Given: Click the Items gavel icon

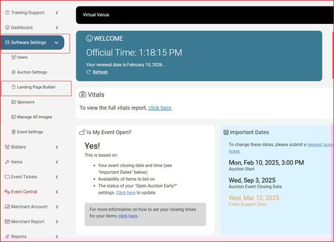Looking at the screenshot, I should pos(7,162).
